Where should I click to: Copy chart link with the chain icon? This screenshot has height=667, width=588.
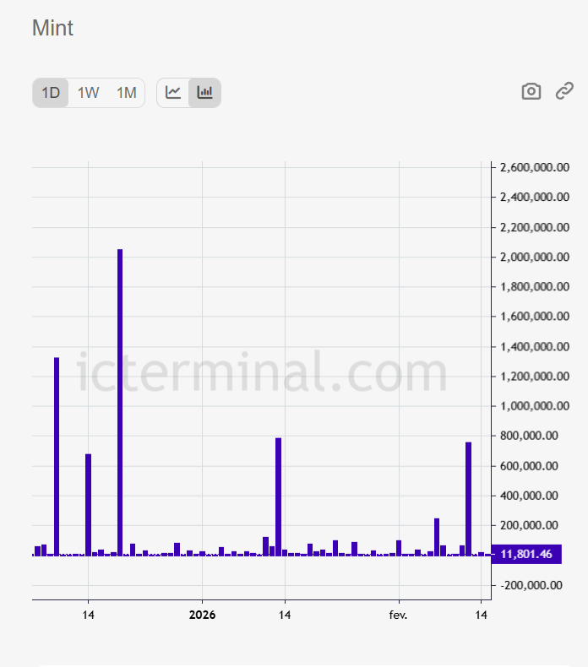[x=564, y=91]
